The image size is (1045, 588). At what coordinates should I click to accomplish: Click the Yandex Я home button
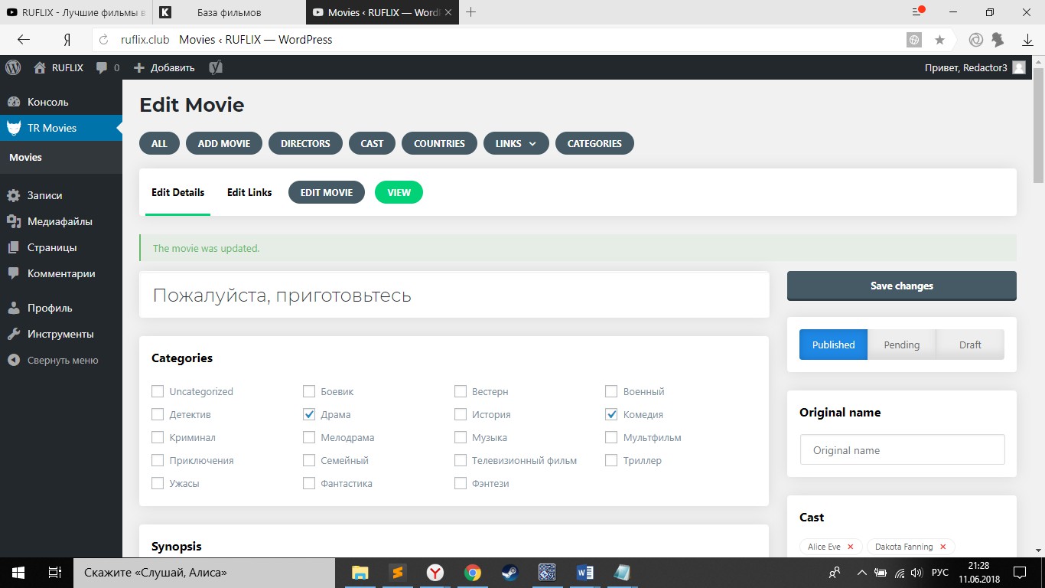pyautogui.click(x=67, y=40)
